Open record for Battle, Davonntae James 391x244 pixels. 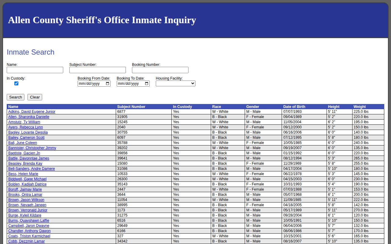tap(29, 158)
